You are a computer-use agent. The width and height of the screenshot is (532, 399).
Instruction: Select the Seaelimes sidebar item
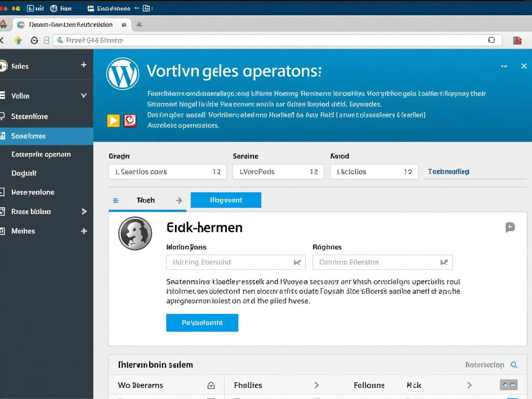[46, 136]
